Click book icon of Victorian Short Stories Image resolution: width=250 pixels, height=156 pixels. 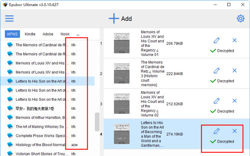(10, 154)
